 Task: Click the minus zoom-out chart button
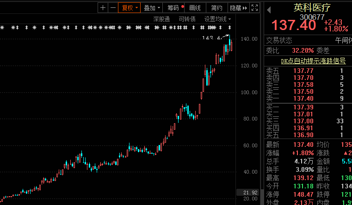(x=113, y=8)
